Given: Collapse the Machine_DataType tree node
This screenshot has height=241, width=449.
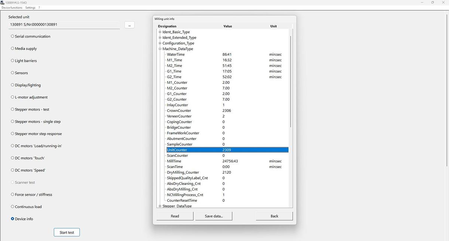Looking at the screenshot, I should click(160, 49).
